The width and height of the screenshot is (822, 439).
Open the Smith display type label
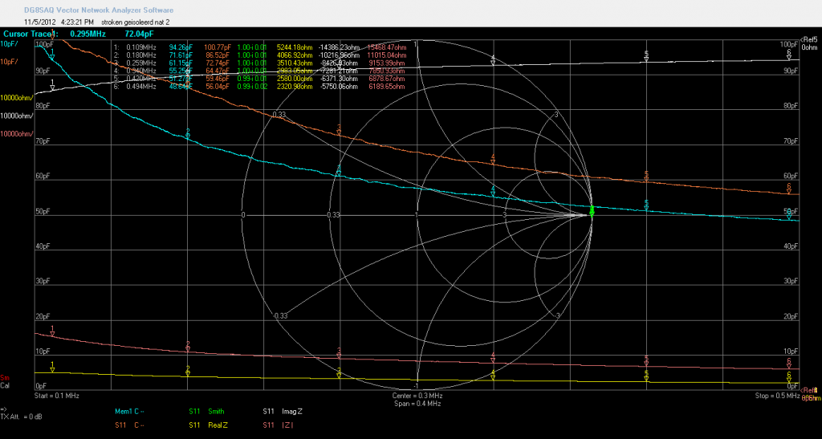tap(216, 411)
